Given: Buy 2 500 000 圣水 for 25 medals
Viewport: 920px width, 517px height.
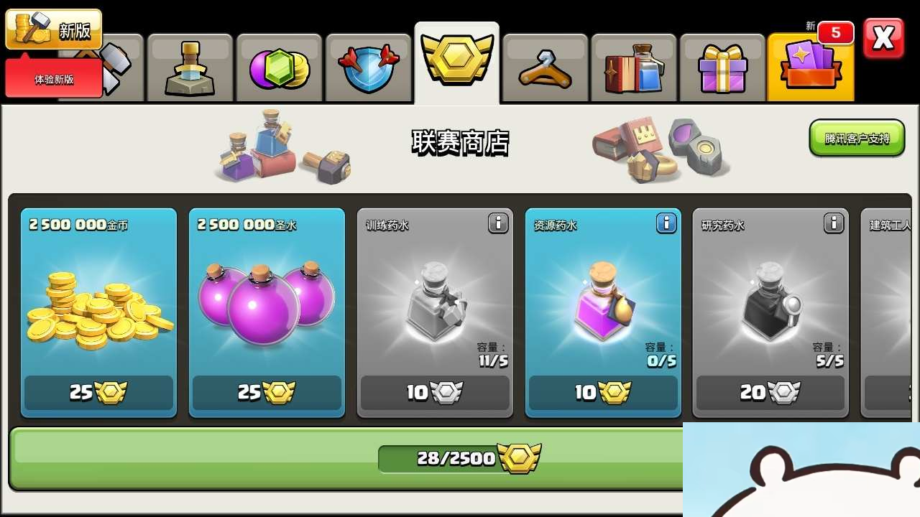Looking at the screenshot, I should click(267, 392).
